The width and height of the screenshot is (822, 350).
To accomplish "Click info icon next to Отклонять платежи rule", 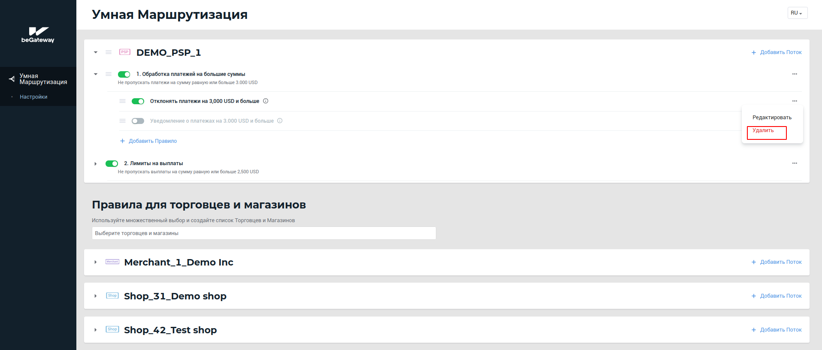I will click(266, 101).
